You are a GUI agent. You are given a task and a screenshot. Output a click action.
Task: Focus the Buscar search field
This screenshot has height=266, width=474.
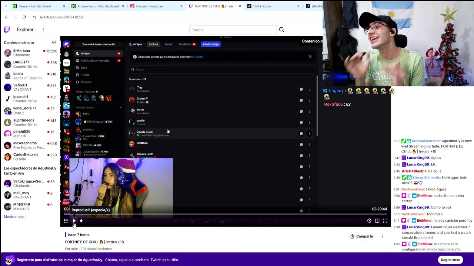pyautogui.click(x=233, y=30)
